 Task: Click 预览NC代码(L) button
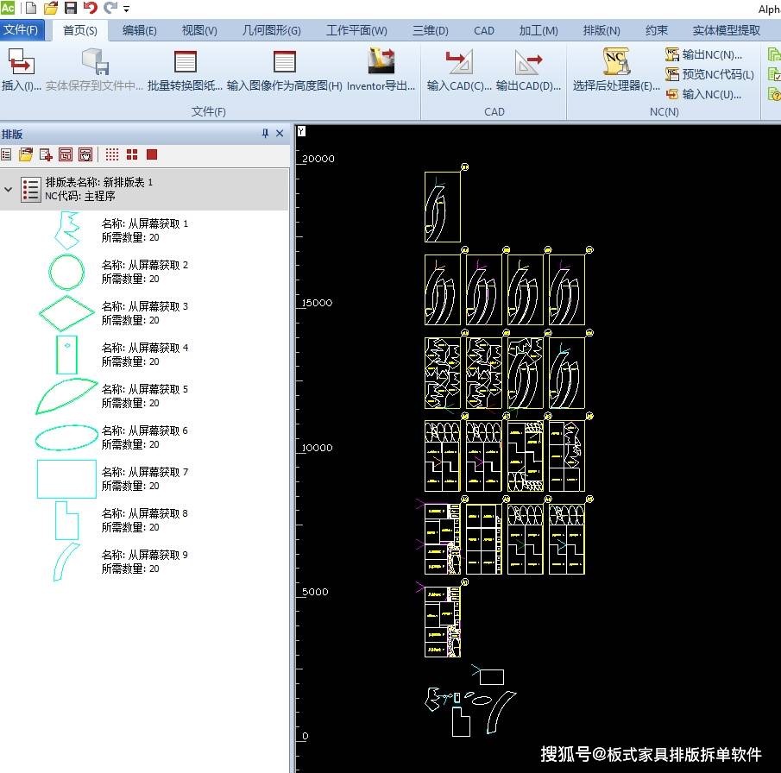point(709,74)
